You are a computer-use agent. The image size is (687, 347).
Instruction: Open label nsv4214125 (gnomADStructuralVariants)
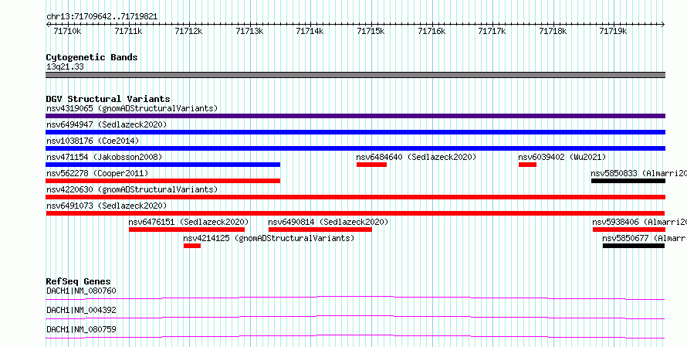coord(269,238)
